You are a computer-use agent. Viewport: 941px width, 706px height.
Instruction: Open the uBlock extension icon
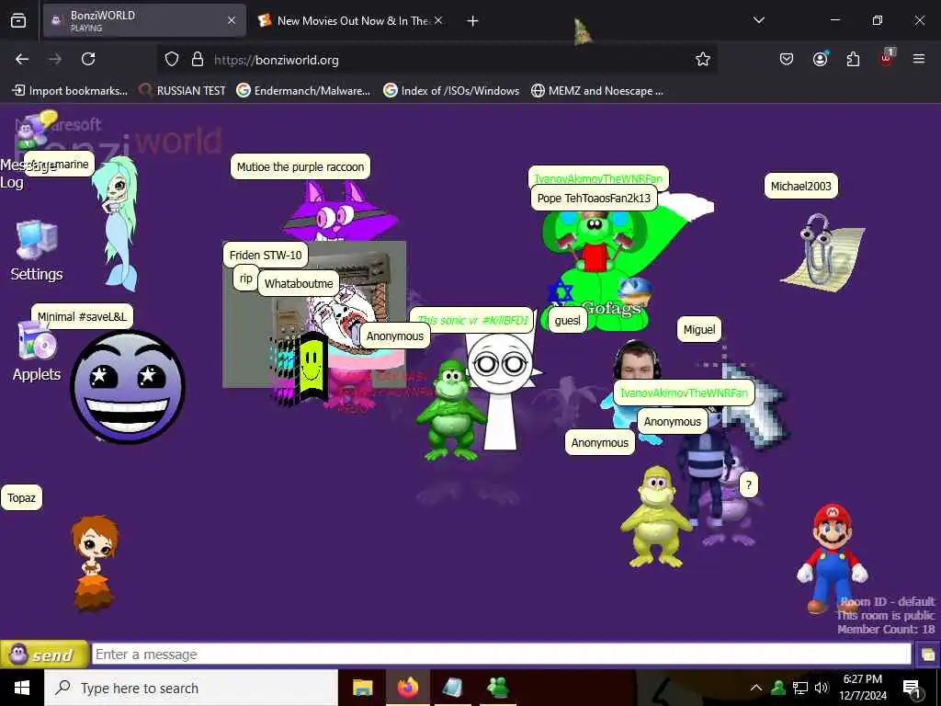point(887,58)
